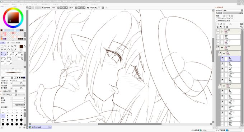Select the Hand pan tool
The height and width of the screenshot is (132, 244).
coord(12,49)
